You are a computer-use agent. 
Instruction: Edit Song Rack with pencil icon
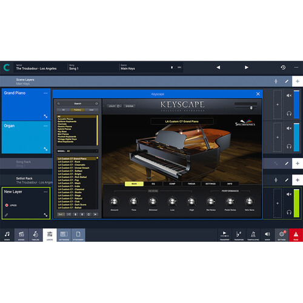[287, 164]
